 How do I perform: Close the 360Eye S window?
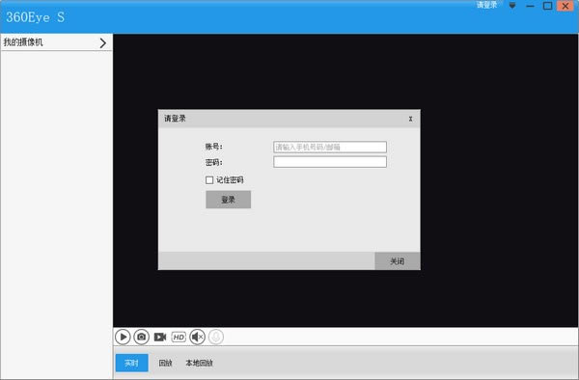(565, 6)
